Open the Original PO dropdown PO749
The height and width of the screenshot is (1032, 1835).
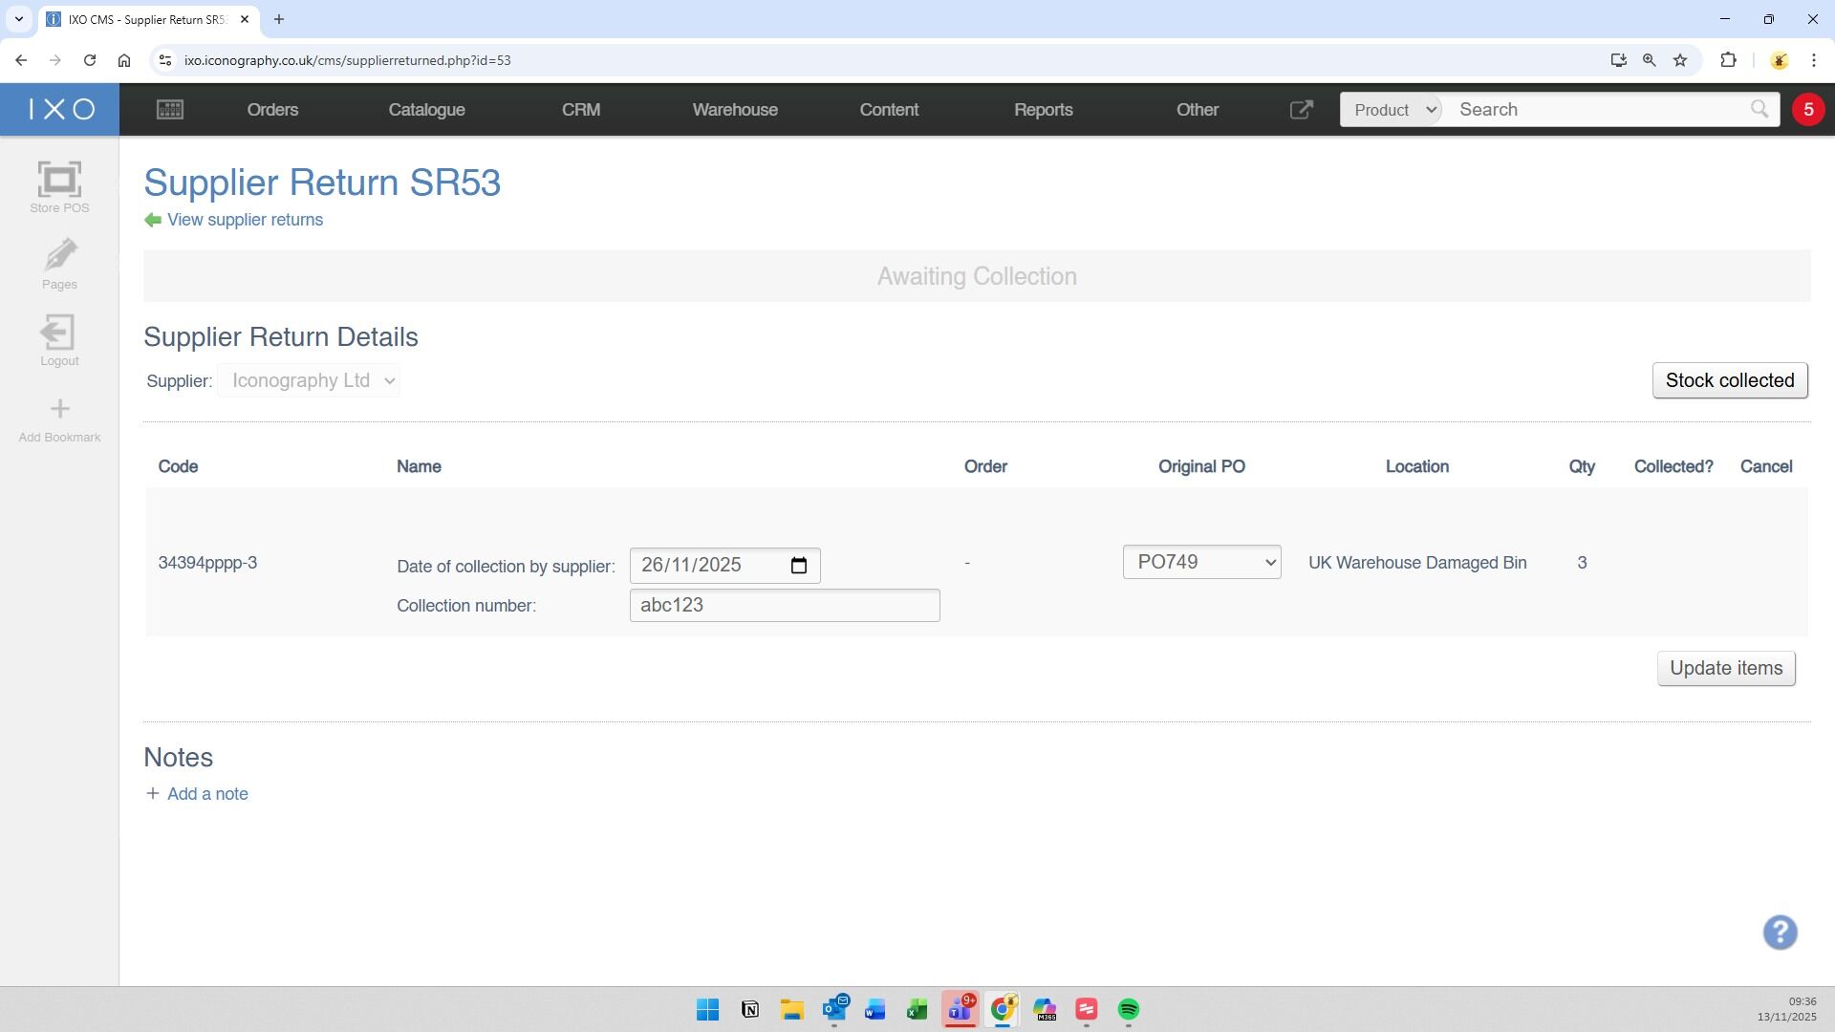click(1201, 563)
